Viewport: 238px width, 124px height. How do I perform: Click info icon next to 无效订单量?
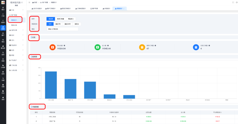209,46
